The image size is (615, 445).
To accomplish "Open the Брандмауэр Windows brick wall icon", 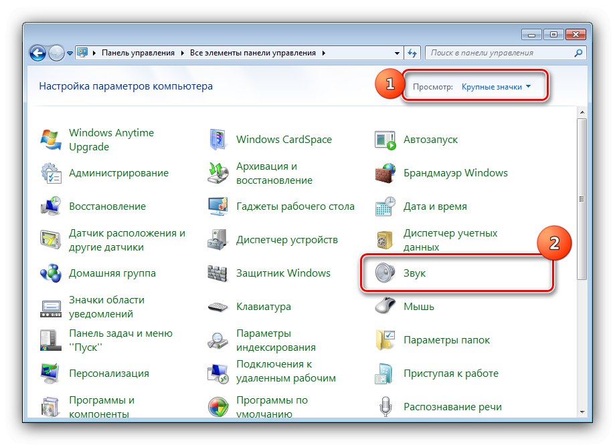I will pyautogui.click(x=385, y=173).
